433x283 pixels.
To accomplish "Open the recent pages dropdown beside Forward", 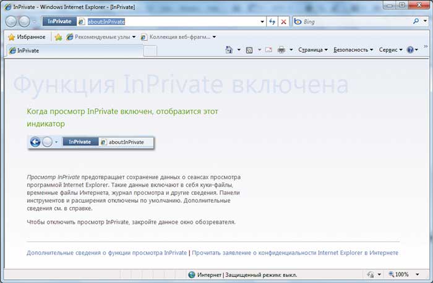I will (x=34, y=22).
